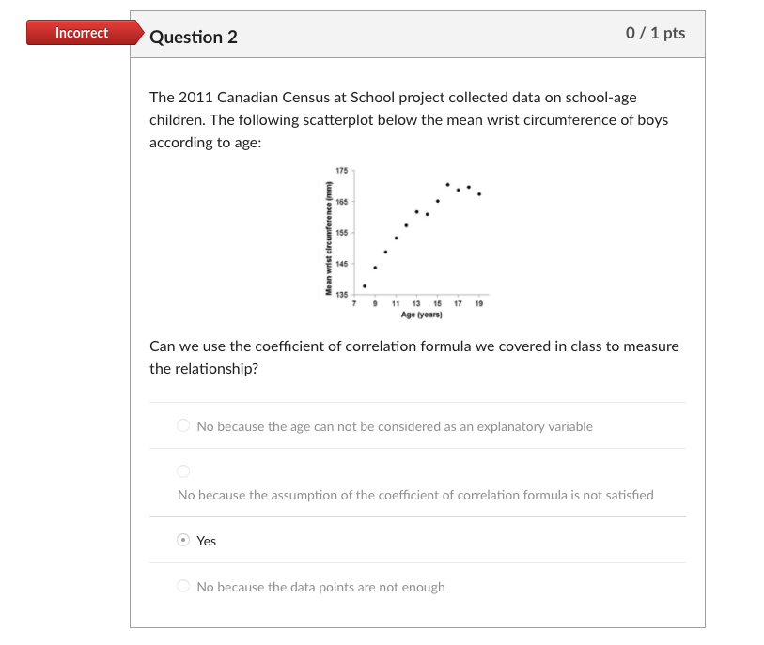
Task: Click the selected radio indicator next to Yes
Action: coord(183,540)
